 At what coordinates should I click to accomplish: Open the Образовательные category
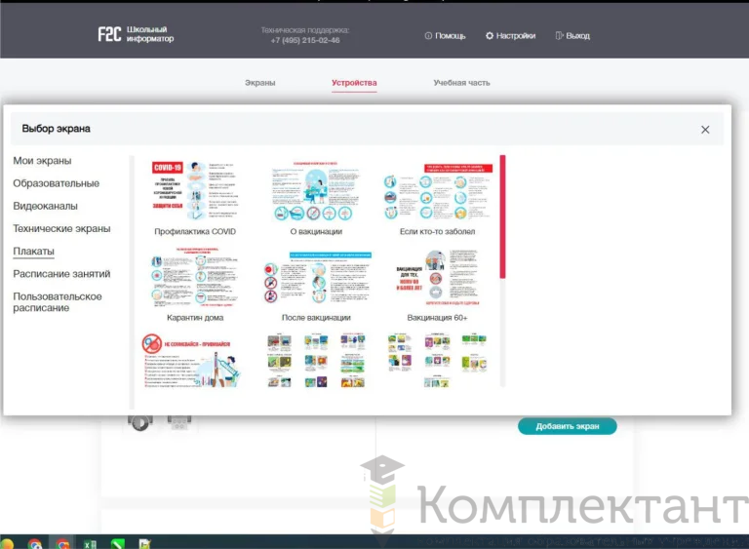click(56, 183)
